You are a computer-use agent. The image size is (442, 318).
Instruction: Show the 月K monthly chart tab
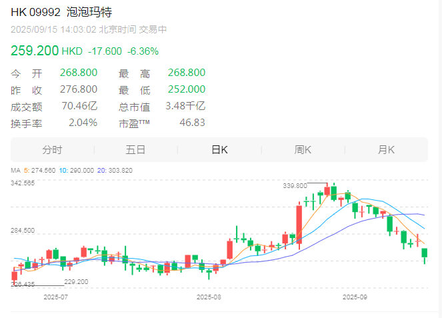[386, 150]
